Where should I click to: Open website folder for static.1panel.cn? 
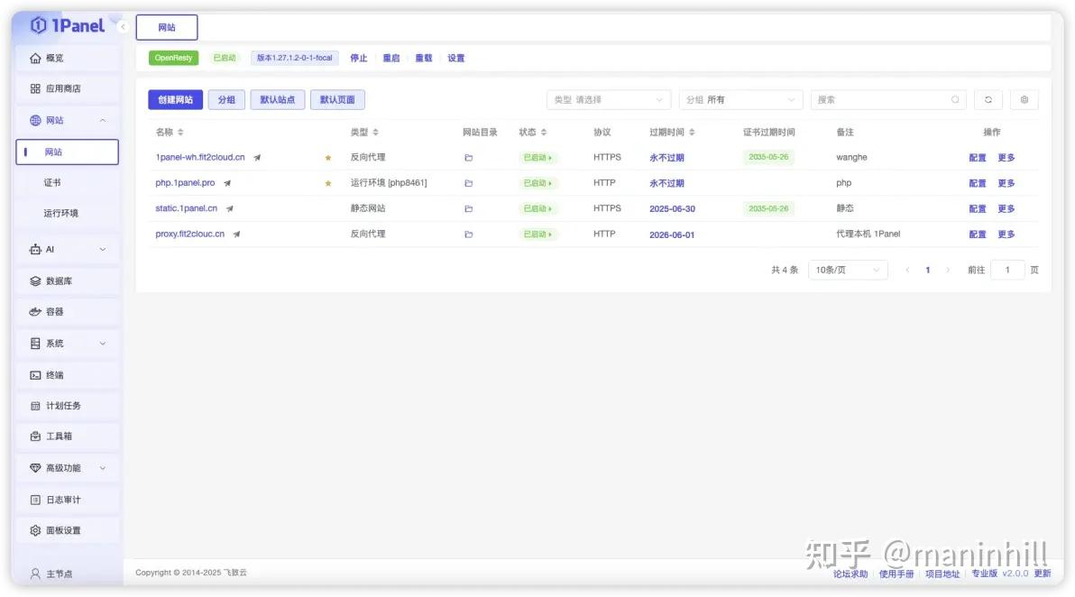point(469,208)
